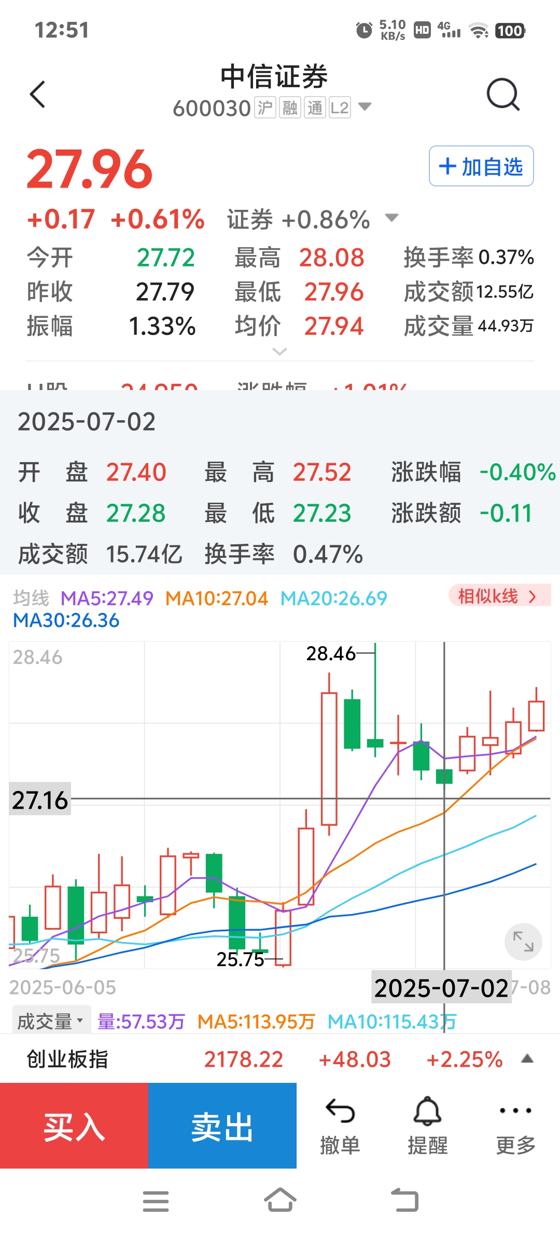The image size is (560, 1234).
Task: Tap the back arrow icon
Action: [x=37, y=95]
